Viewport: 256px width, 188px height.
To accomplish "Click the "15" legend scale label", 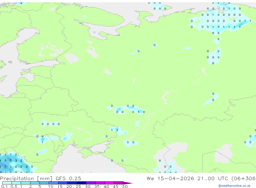I will tap(60, 186).
